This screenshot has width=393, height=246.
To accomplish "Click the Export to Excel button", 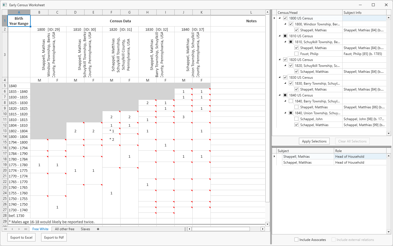I will [21, 238].
